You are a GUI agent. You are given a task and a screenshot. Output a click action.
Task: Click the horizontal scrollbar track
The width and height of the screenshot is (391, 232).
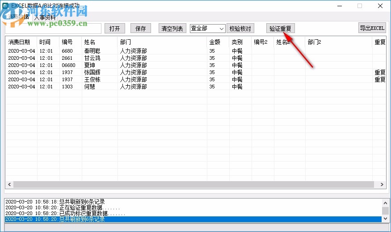pos(193,184)
